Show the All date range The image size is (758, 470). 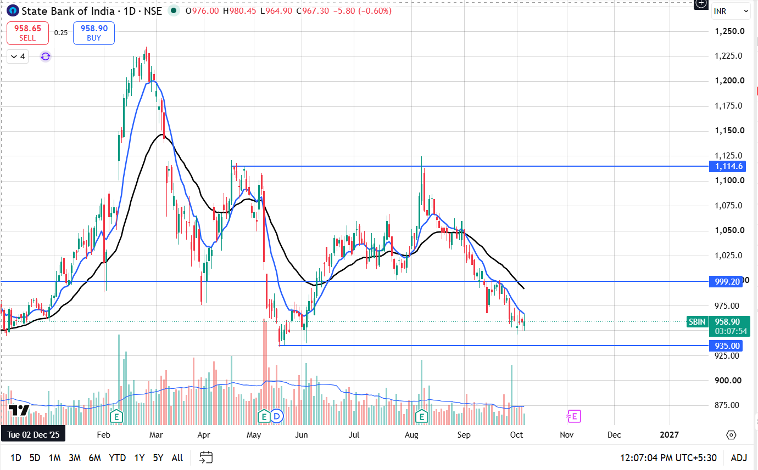coord(177,457)
